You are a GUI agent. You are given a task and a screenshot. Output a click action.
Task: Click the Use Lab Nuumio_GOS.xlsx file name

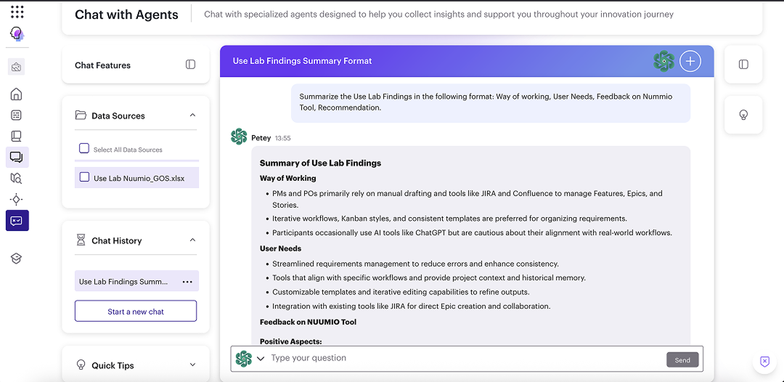point(139,178)
